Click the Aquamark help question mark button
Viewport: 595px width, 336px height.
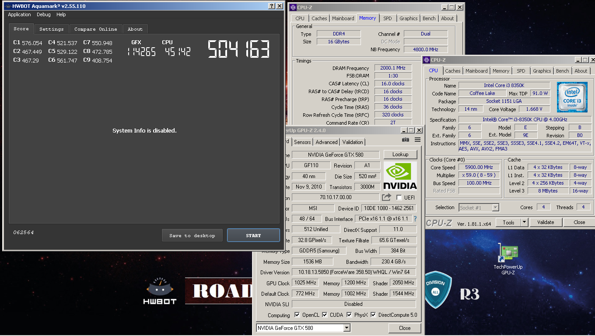272,6
